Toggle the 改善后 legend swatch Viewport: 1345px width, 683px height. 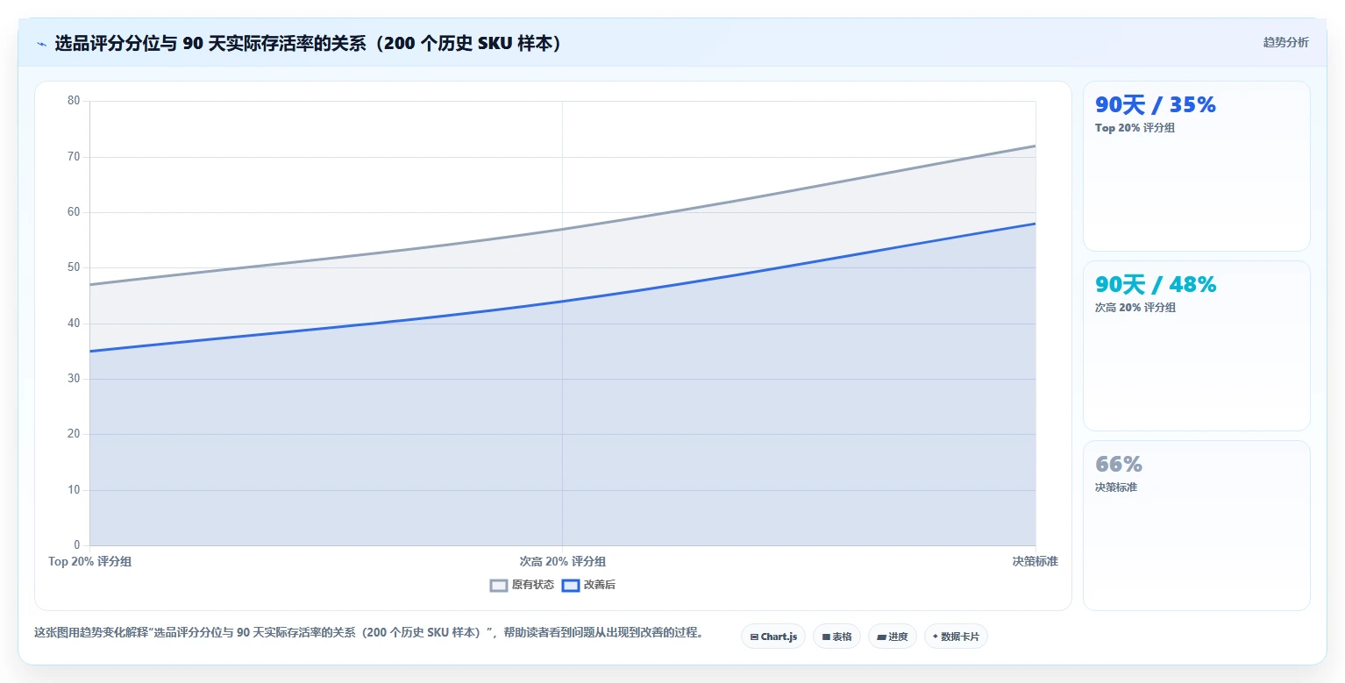click(x=571, y=586)
